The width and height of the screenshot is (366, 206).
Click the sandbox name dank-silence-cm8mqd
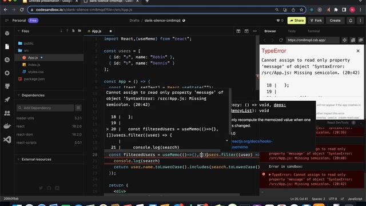click(x=162, y=21)
